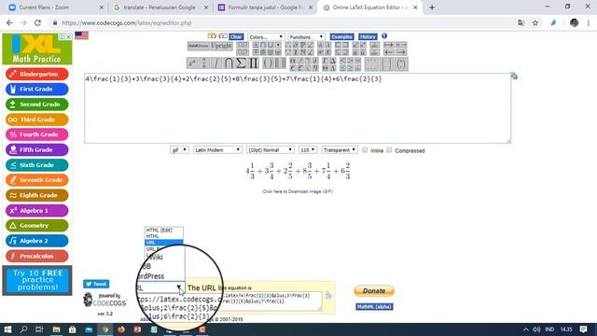Viewport: 597px width, 336px height.
Task: Click the Donate button
Action: pyautogui.click(x=374, y=290)
